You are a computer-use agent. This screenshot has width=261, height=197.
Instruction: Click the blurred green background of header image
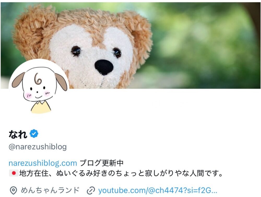pos(205,45)
